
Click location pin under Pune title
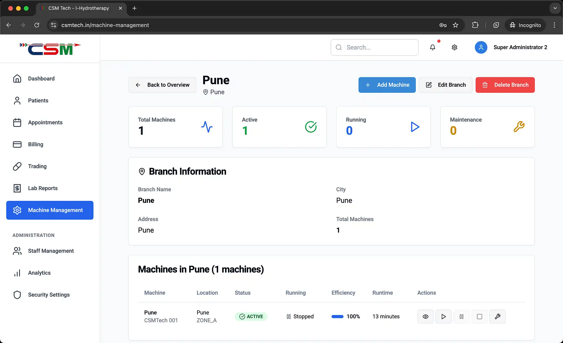point(206,92)
